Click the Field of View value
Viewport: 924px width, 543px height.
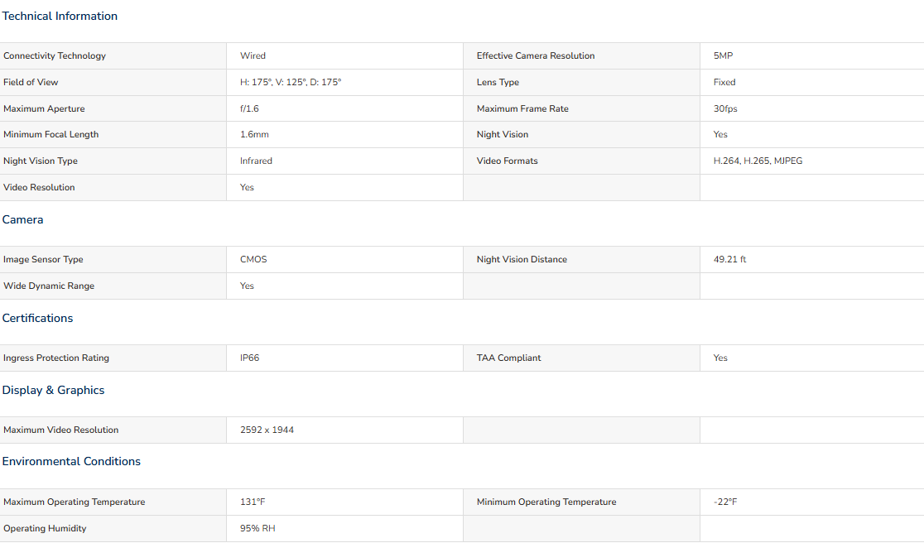291,82
